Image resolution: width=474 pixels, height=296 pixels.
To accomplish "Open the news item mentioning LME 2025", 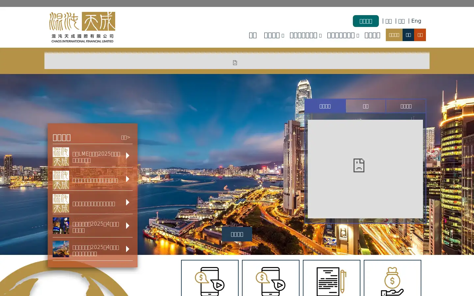I will pyautogui.click(x=96, y=157).
